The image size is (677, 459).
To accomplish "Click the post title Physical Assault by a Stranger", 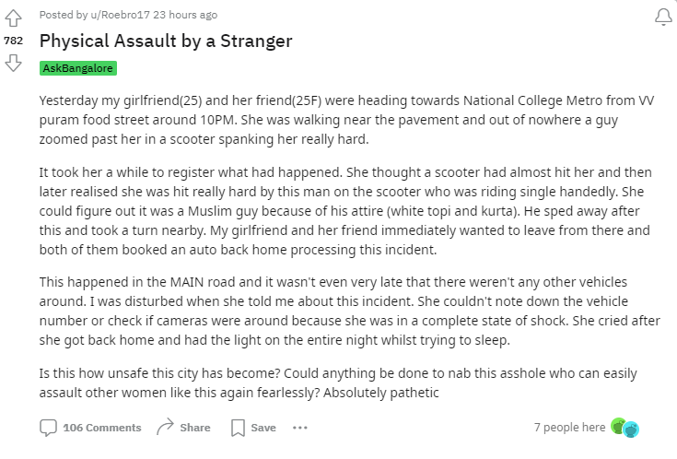I will (x=166, y=41).
